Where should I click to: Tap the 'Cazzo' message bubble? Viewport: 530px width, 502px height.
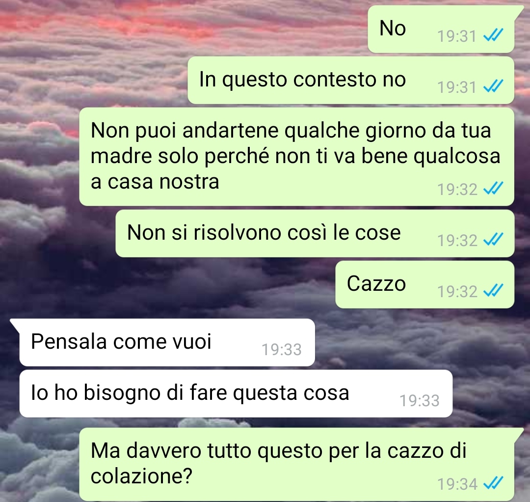(424, 284)
